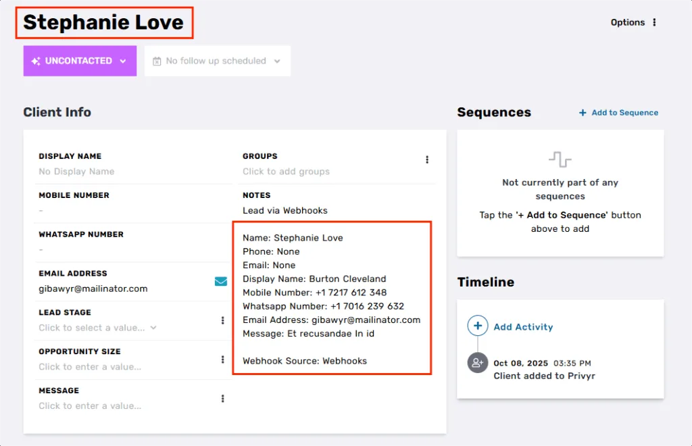692x446 pixels.
Task: Click the Not currently part of any sequences text
Action: coord(560,189)
